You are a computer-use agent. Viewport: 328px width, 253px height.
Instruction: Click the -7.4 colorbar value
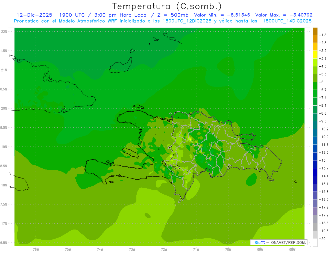point(323,98)
